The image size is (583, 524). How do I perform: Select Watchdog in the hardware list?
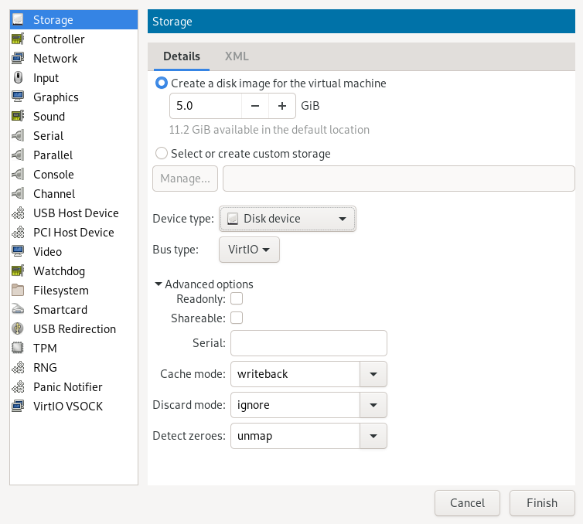(x=59, y=271)
